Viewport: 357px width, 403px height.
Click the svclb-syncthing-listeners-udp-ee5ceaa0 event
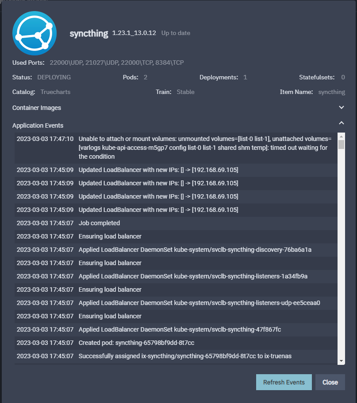tap(176, 303)
